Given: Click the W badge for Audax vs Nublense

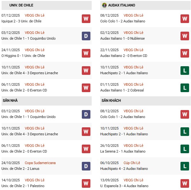Looking at the screenshot, I should 185,36.
